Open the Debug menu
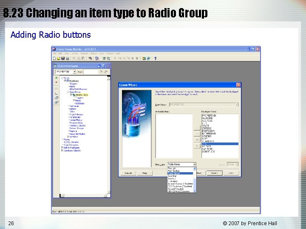 [x=93, y=53]
